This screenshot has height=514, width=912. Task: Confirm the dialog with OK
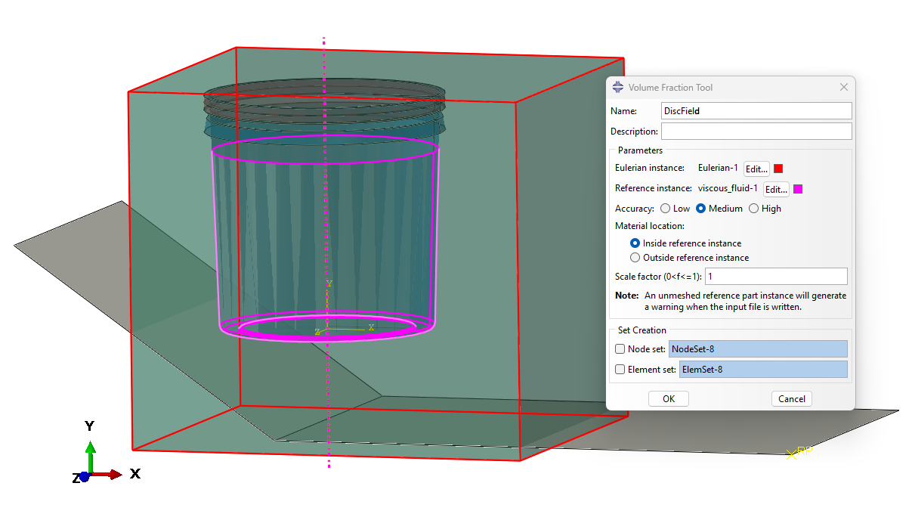(669, 399)
